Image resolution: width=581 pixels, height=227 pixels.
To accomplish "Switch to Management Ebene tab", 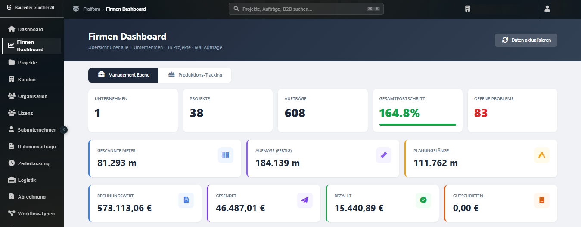I will [x=124, y=75].
